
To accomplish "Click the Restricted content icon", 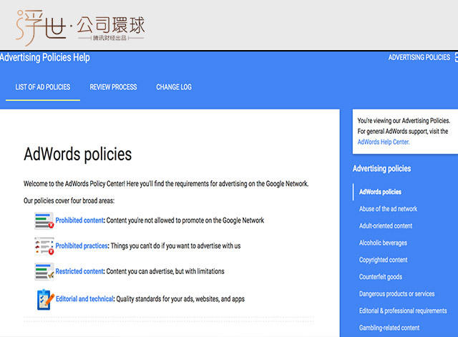I will pos(44,272).
